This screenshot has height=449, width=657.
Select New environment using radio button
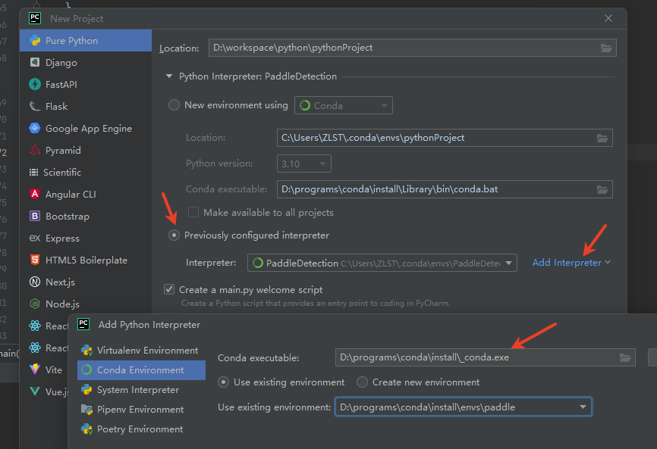(174, 105)
